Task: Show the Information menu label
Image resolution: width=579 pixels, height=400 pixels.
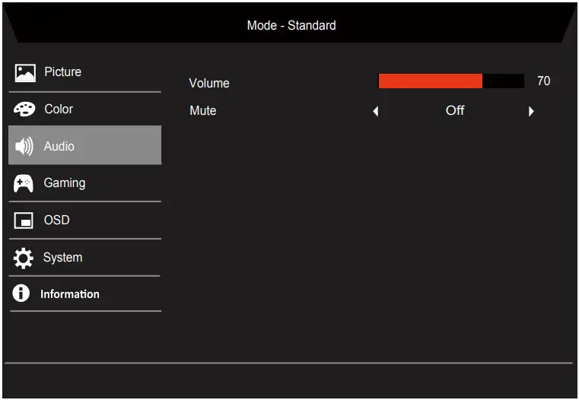Action: [x=70, y=294]
